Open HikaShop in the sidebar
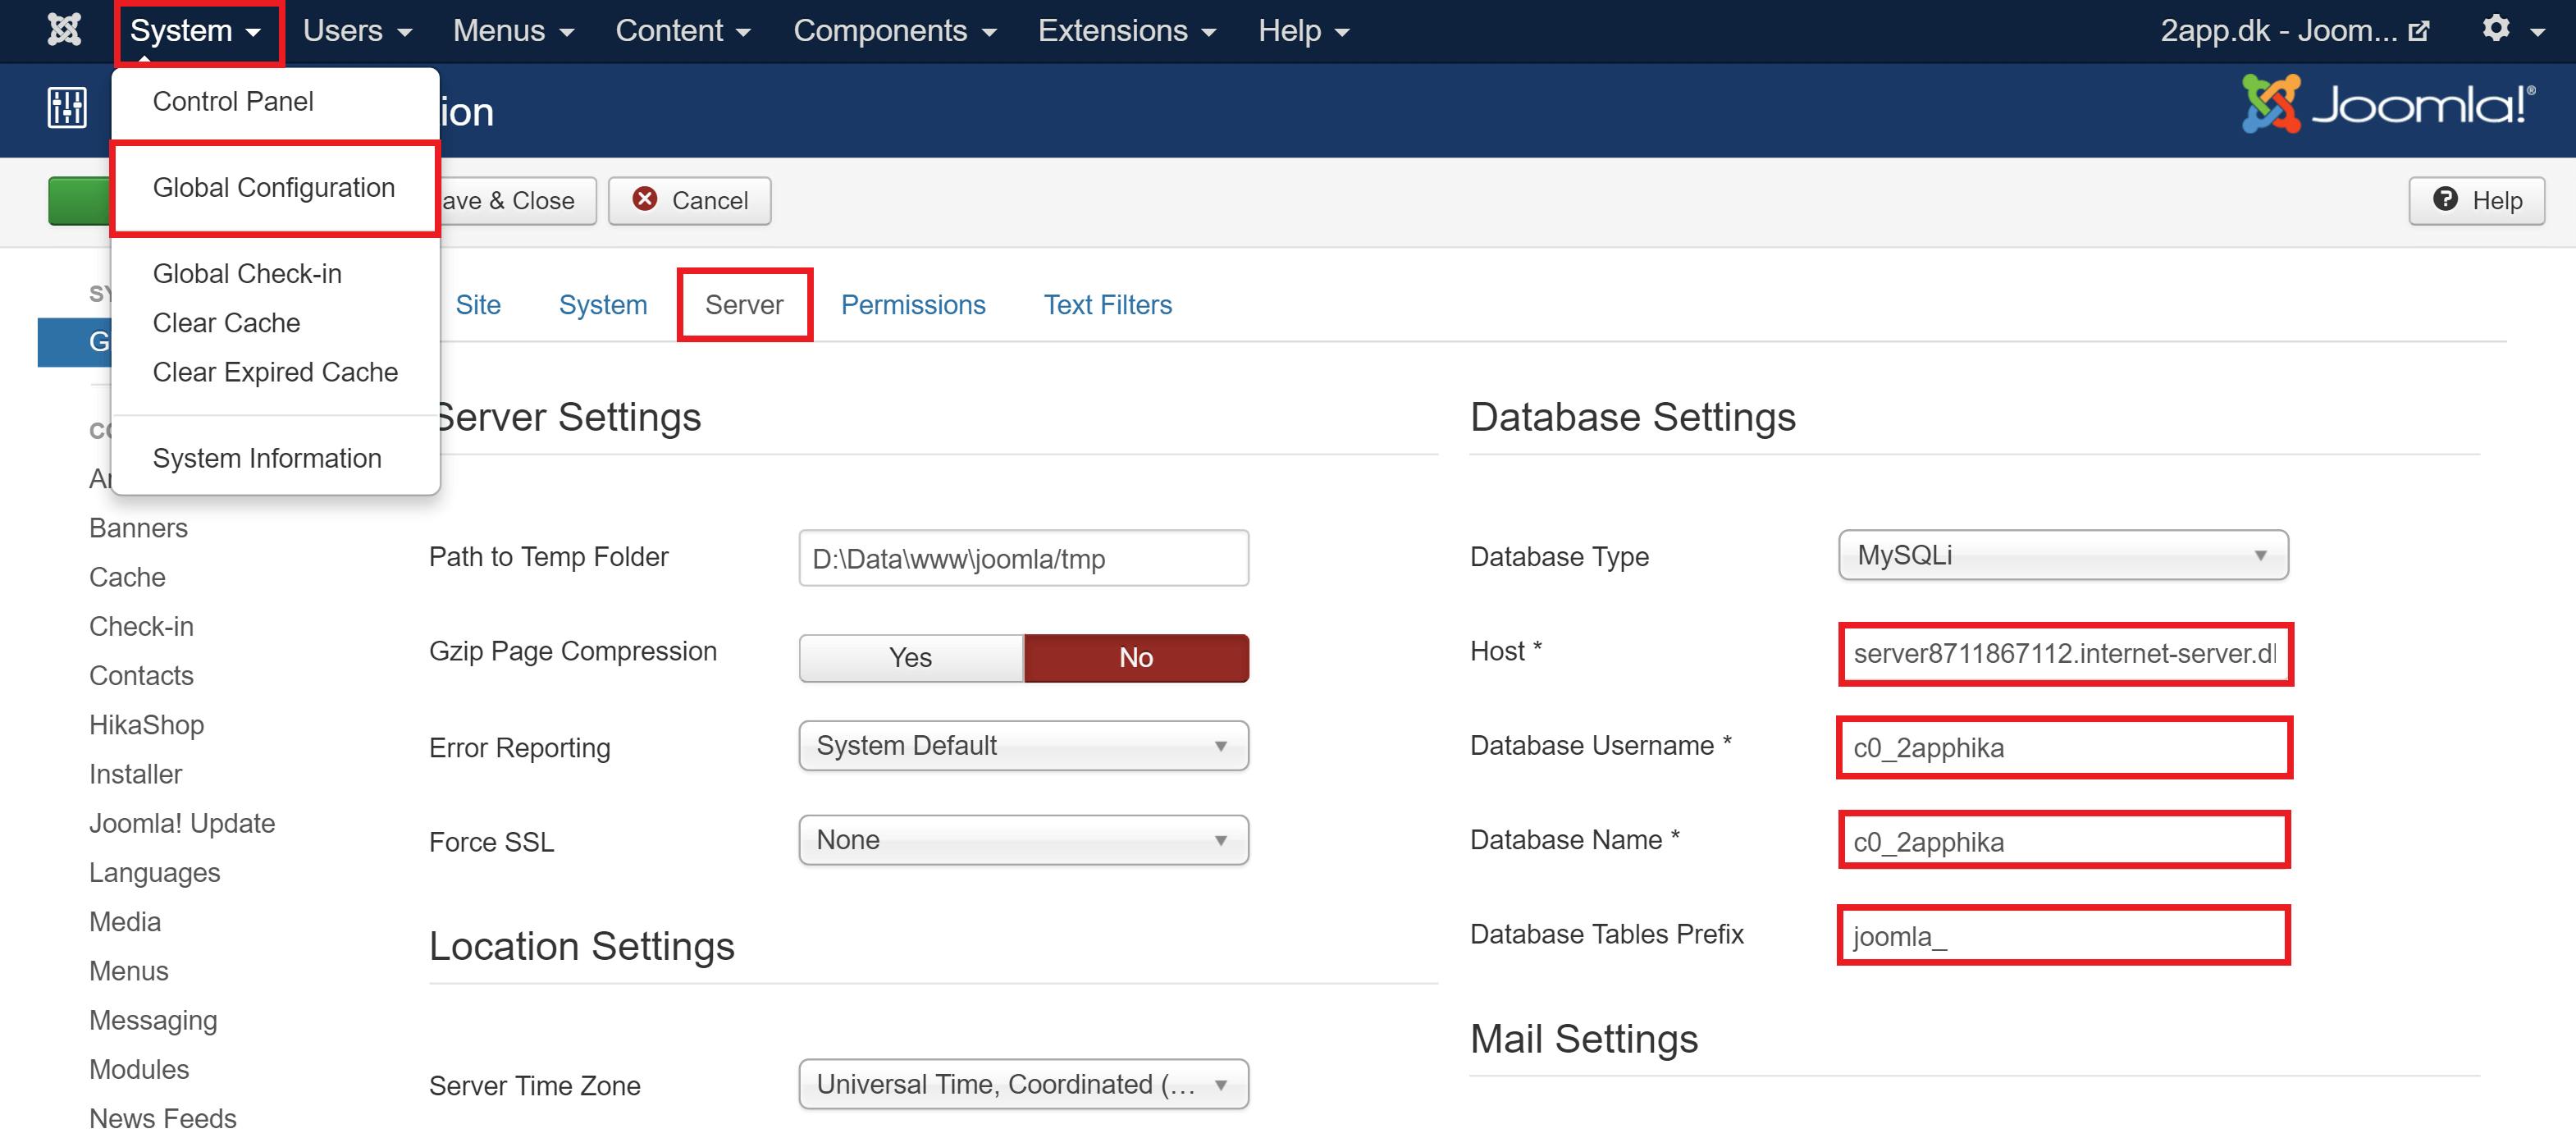The width and height of the screenshot is (2576, 1147). 146,724
